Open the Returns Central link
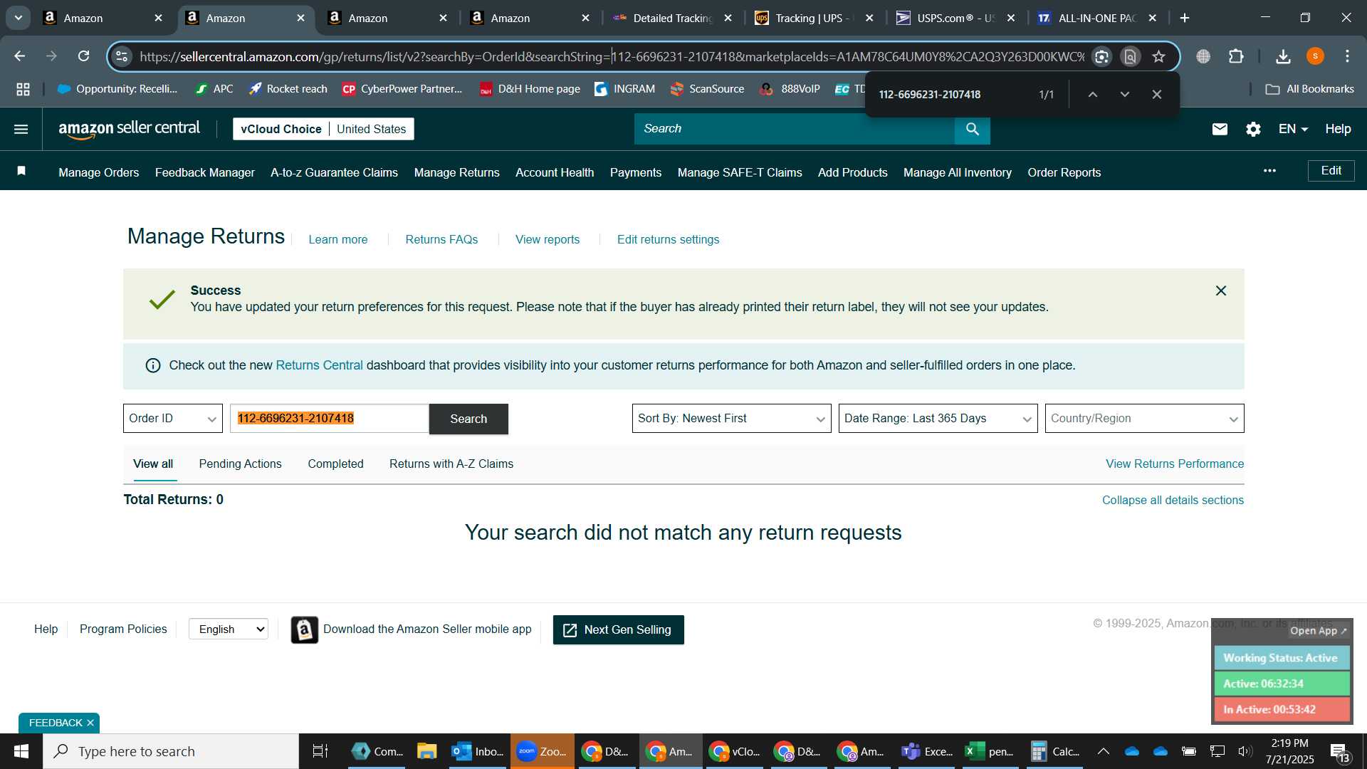The image size is (1367, 769). point(319,365)
